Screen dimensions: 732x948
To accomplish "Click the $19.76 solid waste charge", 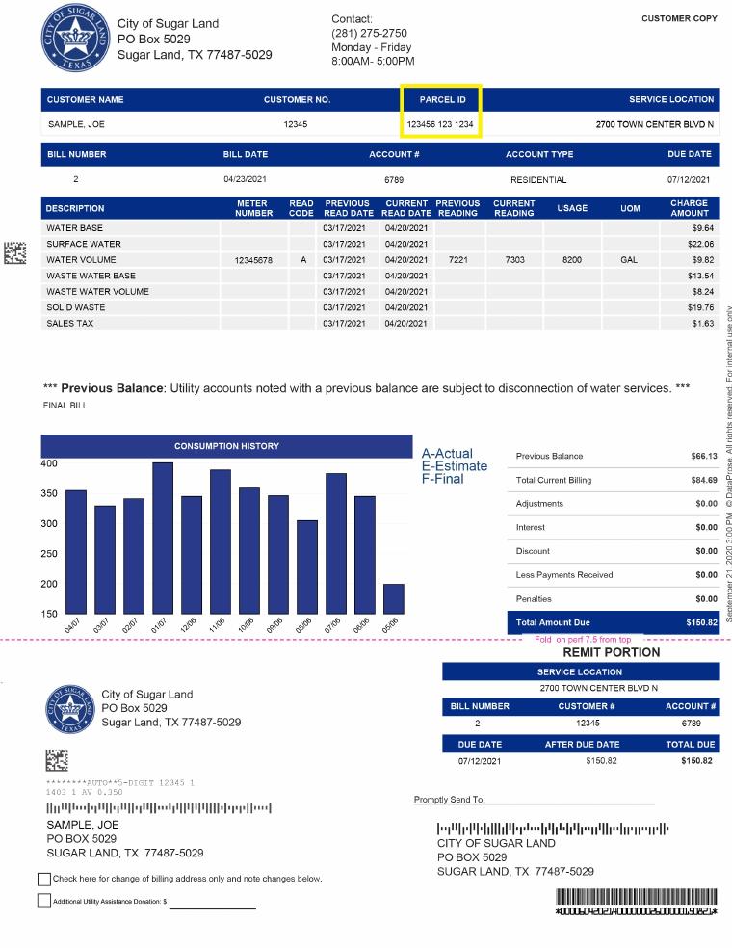I will [x=700, y=307].
